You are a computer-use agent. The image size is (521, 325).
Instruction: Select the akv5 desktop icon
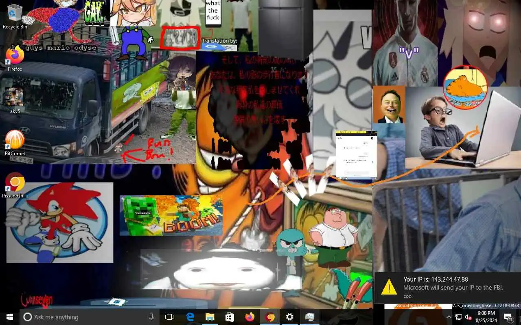point(15,100)
